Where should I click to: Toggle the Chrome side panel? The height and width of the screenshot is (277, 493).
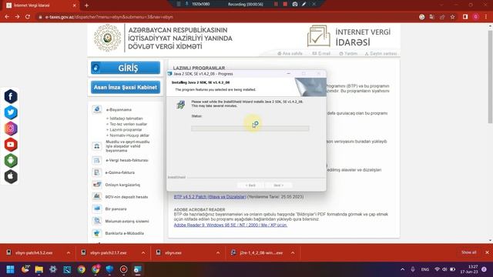pos(465,17)
